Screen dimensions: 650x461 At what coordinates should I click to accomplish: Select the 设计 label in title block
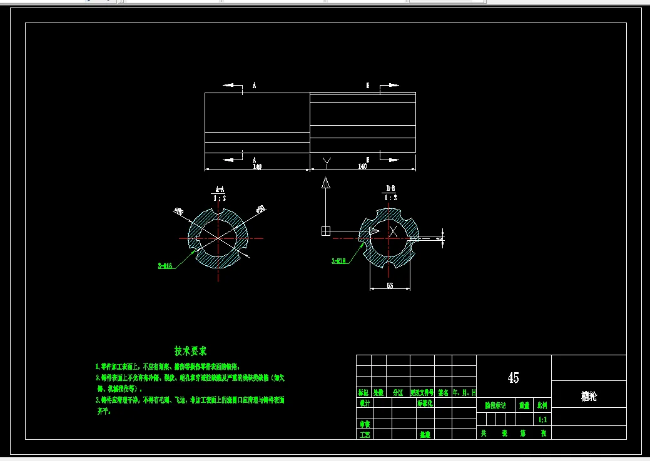[x=364, y=403]
